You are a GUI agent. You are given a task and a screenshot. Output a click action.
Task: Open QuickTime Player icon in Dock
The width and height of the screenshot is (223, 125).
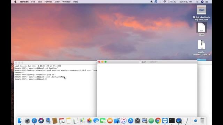pyautogui.click(x=179, y=121)
